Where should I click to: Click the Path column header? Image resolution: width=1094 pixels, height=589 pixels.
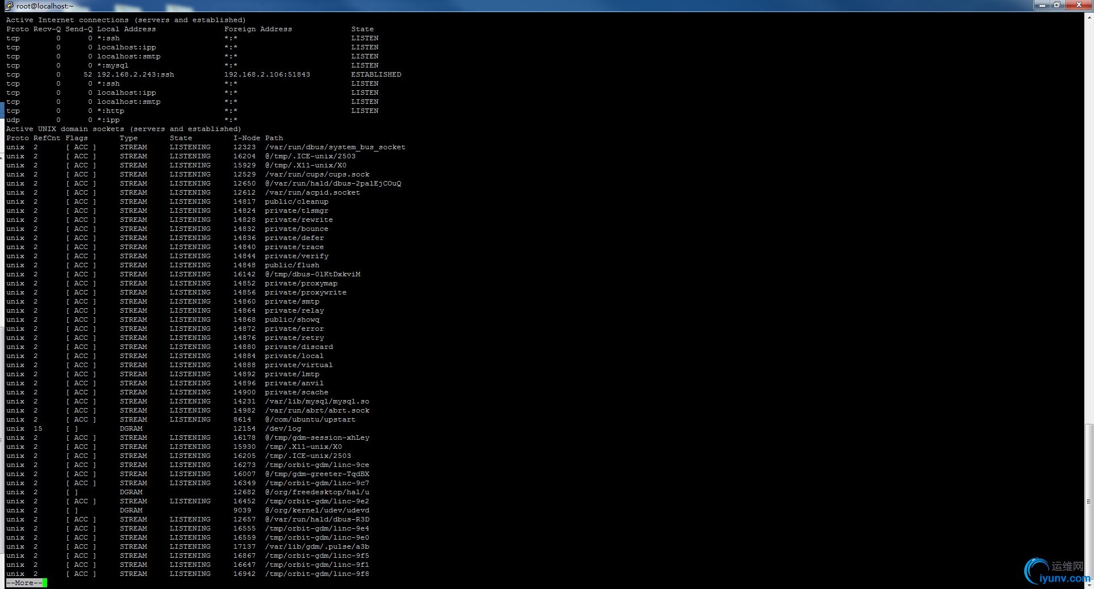point(274,138)
